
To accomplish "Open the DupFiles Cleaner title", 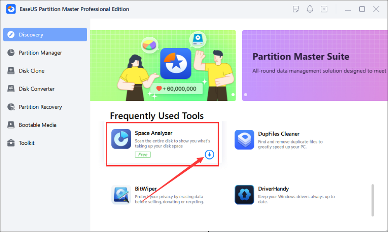I will 279,134.
